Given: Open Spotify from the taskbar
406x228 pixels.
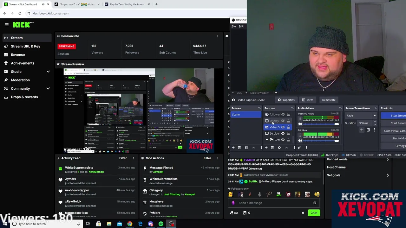Looking at the screenshot, I should (161, 224).
